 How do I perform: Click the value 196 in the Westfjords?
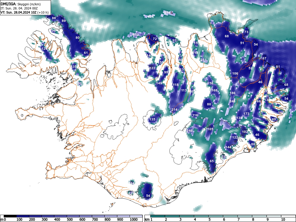[53, 30]
